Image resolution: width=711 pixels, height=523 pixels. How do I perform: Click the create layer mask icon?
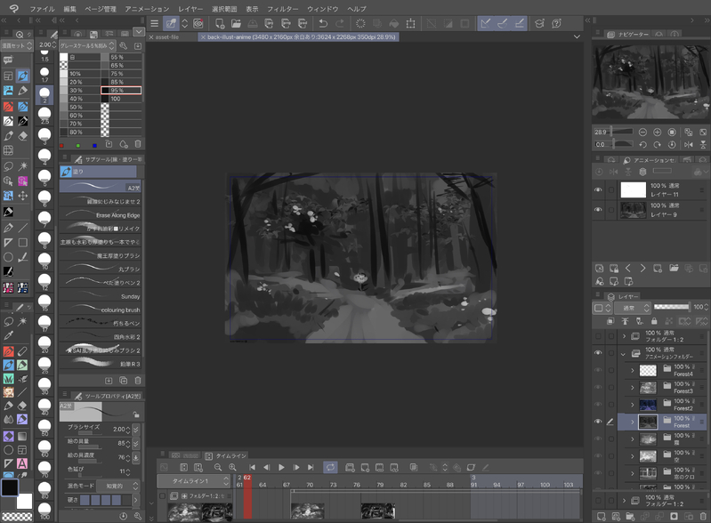[x=674, y=516]
